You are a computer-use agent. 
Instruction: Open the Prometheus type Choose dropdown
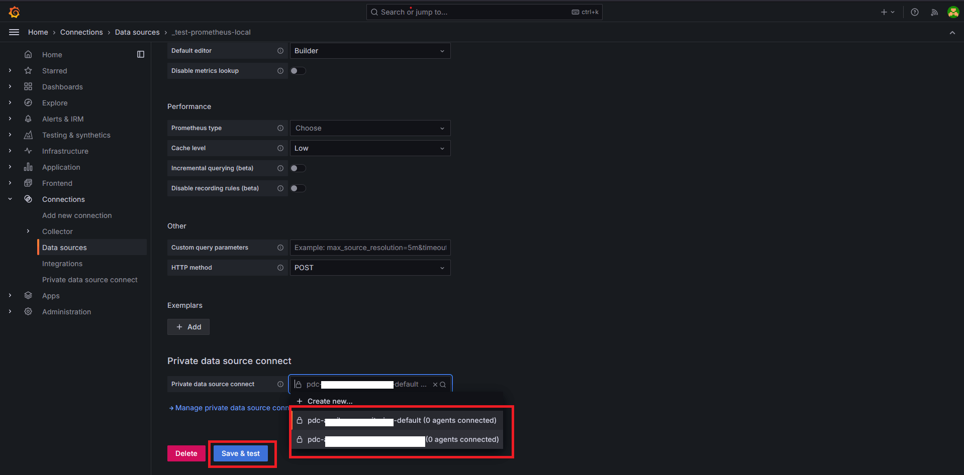[x=370, y=128]
